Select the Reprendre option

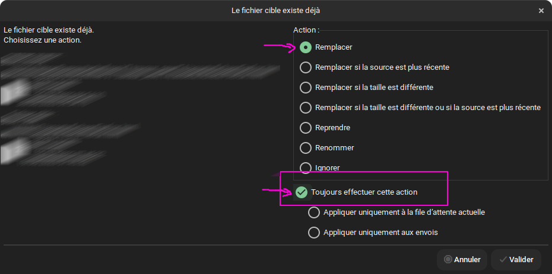coord(306,128)
